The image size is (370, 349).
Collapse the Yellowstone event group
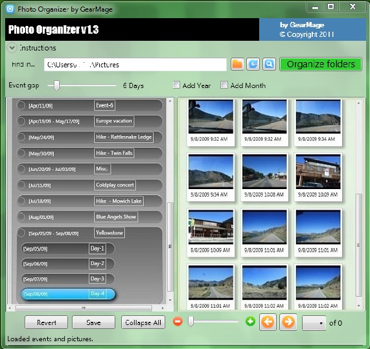21,233
